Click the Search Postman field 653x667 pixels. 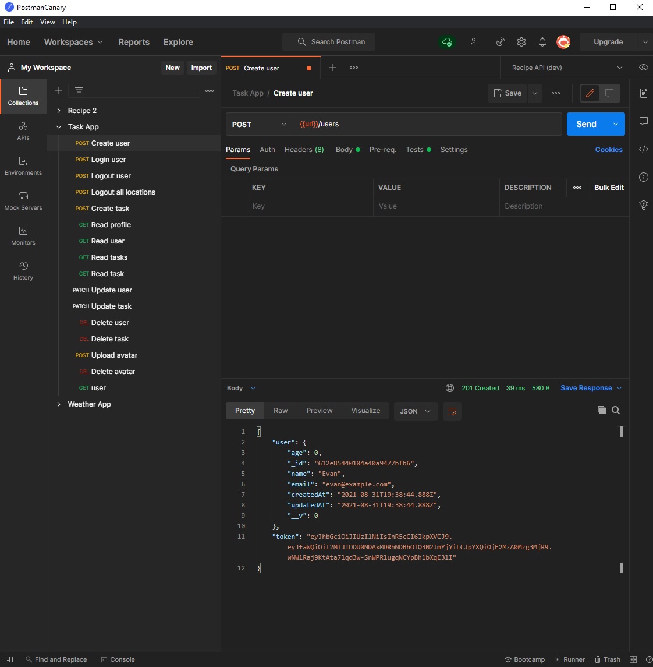click(329, 42)
